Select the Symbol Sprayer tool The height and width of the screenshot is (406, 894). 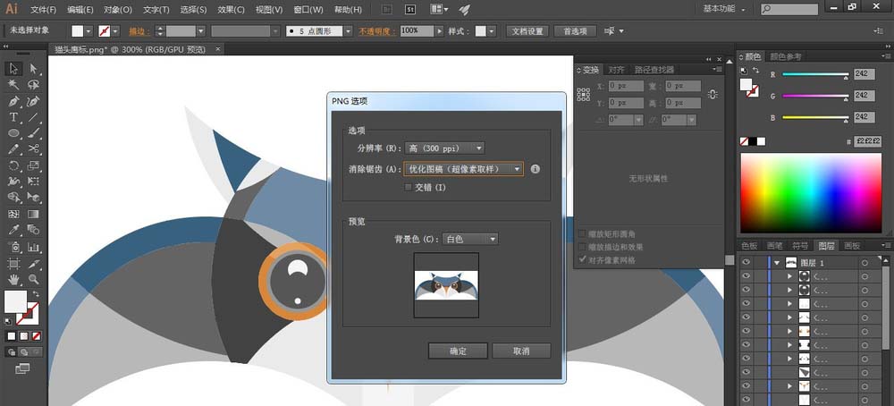point(13,247)
